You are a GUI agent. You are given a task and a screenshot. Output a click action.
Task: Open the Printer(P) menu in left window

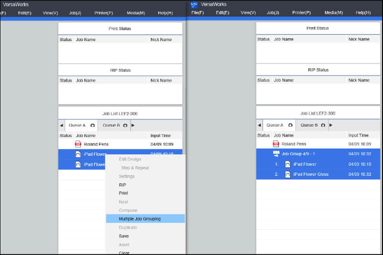pos(104,13)
